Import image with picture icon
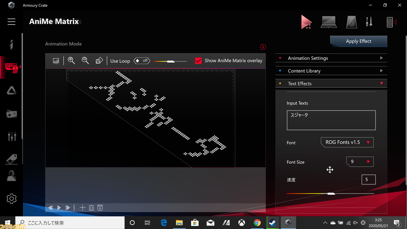 pyautogui.click(x=56, y=60)
